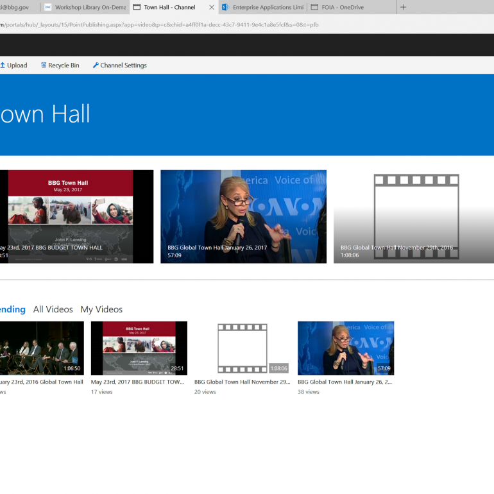Click the '17 views' text
The width and height of the screenshot is (494, 494).
[x=102, y=392]
